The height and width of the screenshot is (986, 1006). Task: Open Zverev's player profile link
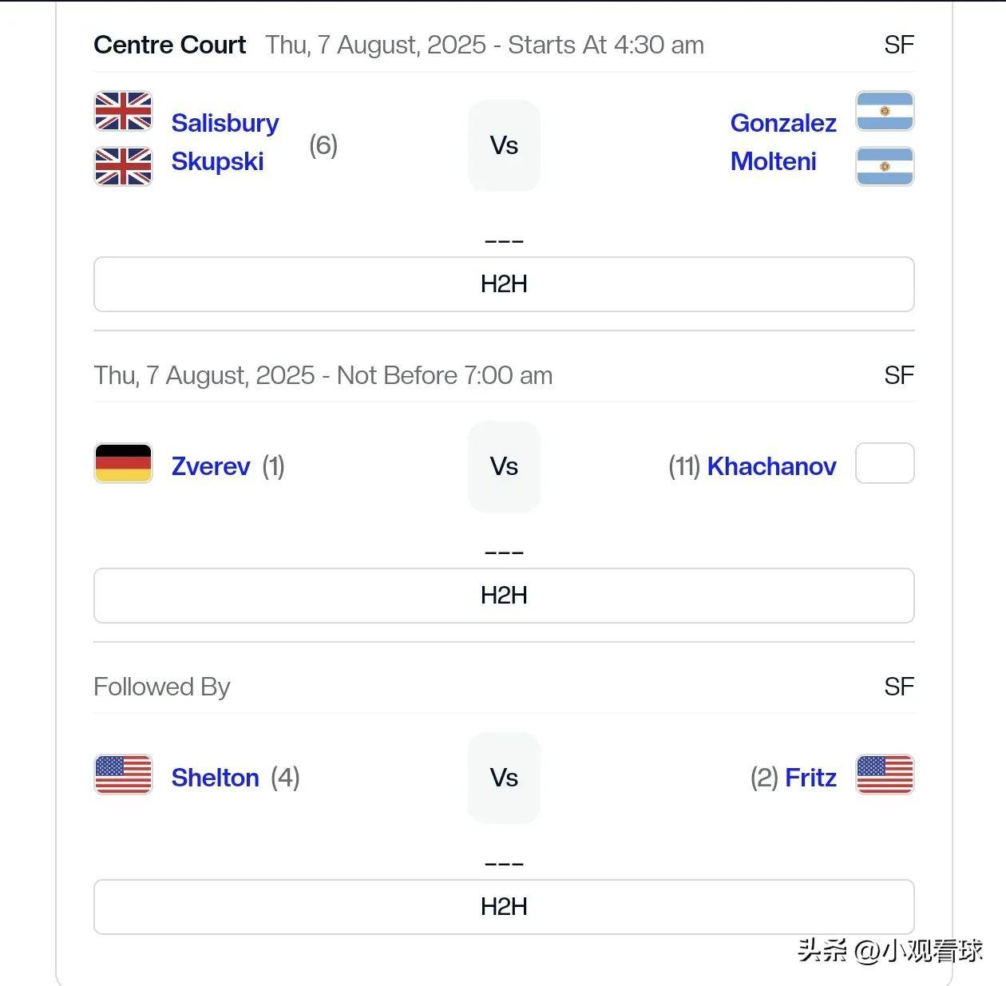pos(211,466)
